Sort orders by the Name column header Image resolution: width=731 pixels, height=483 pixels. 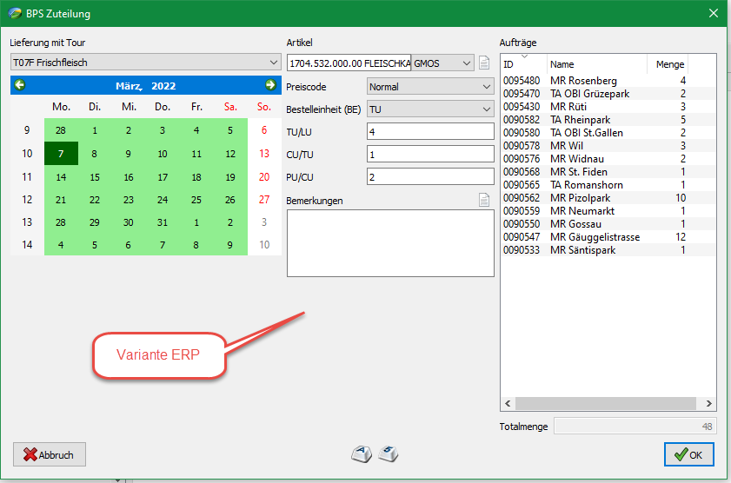tap(596, 64)
